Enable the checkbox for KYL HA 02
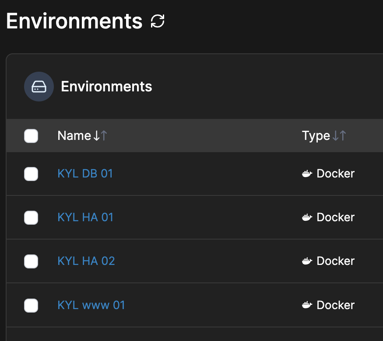 pos(31,261)
